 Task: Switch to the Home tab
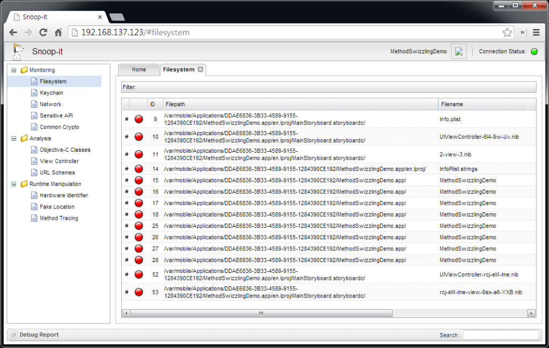point(139,70)
